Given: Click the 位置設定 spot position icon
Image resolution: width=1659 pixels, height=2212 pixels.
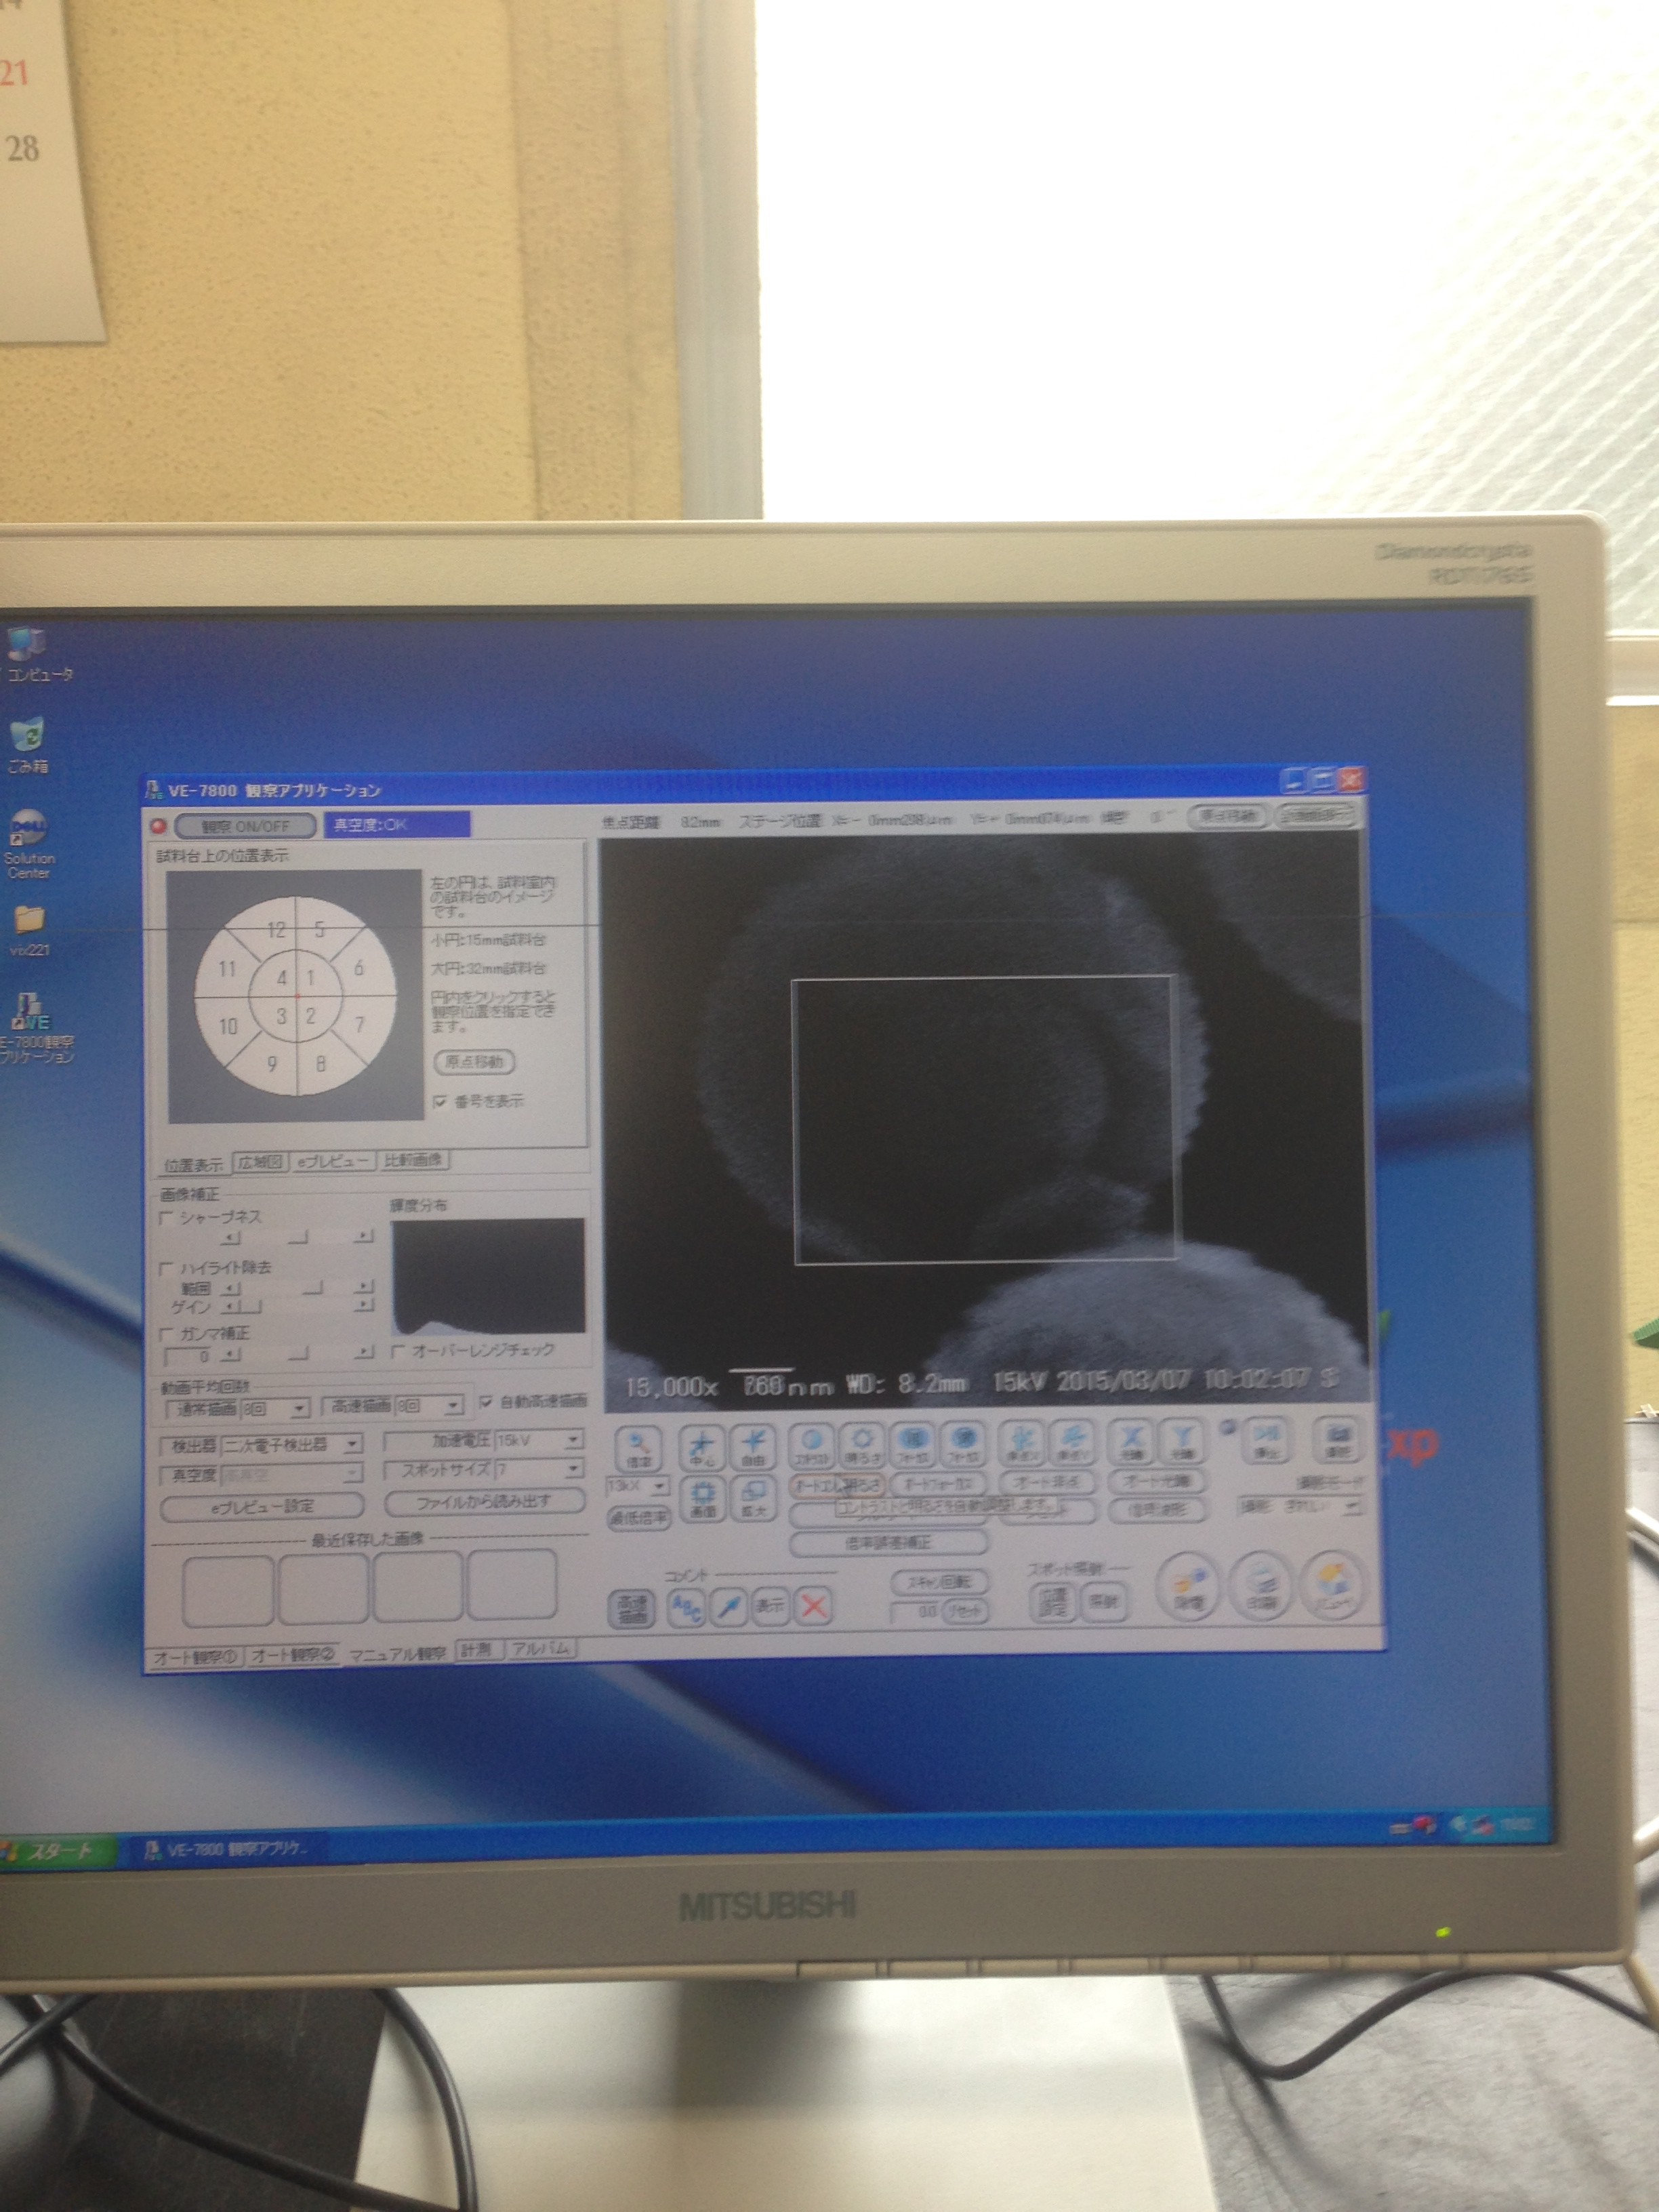Looking at the screenshot, I should (1053, 1603).
